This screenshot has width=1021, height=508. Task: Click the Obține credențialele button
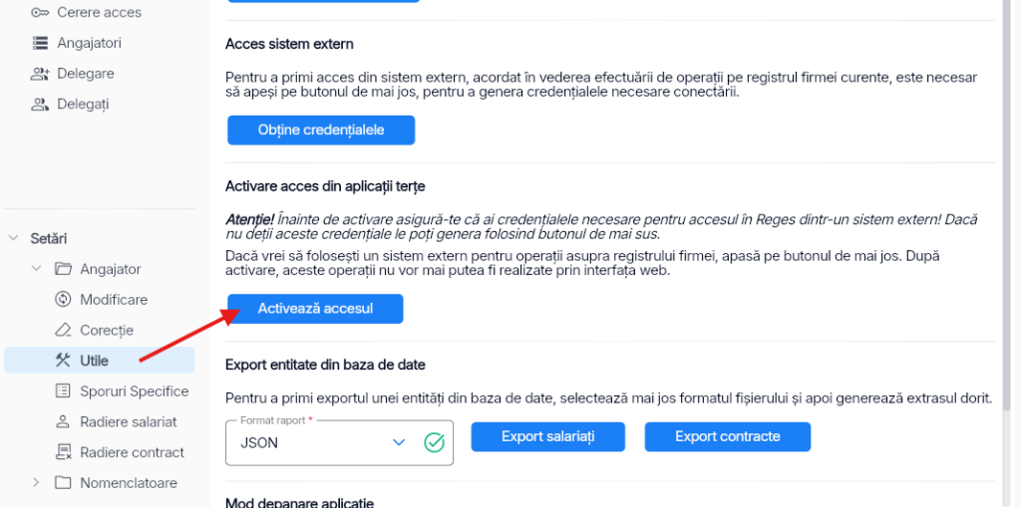point(321,130)
